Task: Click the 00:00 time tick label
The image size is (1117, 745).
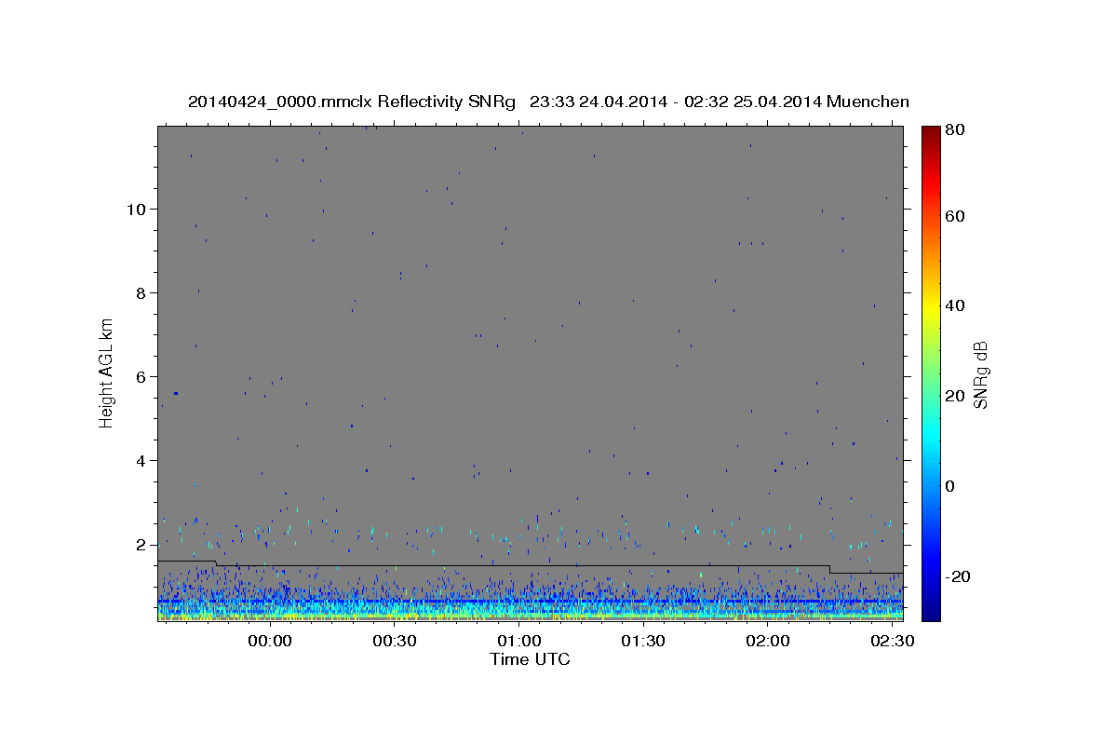Action: coord(271,642)
